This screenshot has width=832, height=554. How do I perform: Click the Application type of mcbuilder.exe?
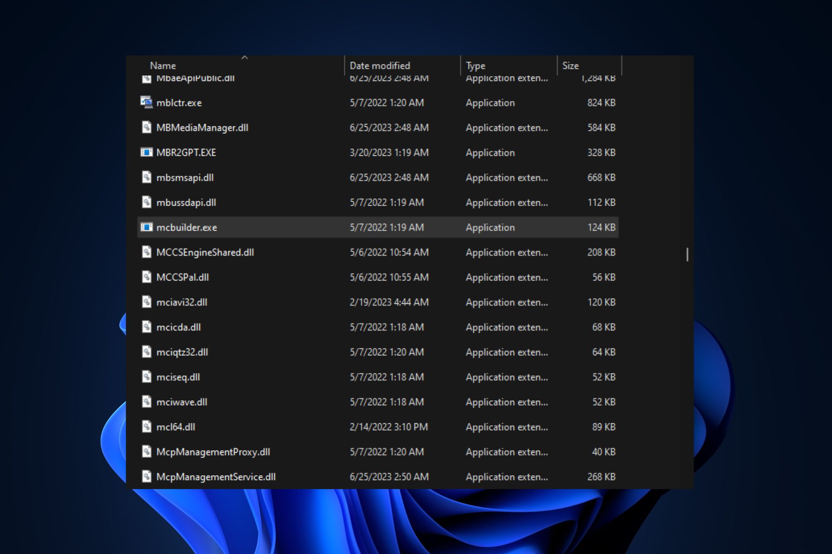pos(490,228)
